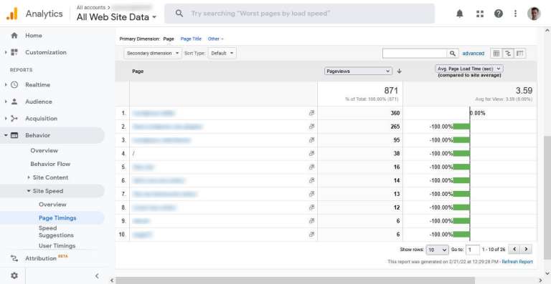The image size is (551, 284).
Task: Click the "/" page in row 4
Action: point(133,153)
